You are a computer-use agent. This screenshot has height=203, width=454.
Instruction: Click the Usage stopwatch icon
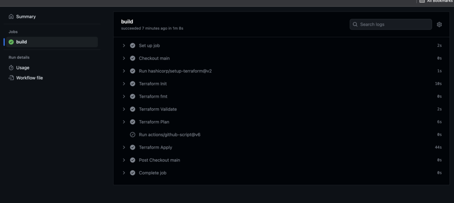click(x=11, y=68)
